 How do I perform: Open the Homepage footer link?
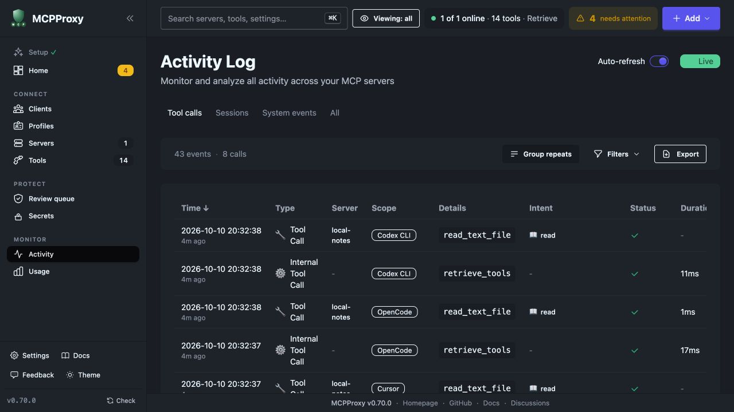click(x=420, y=403)
